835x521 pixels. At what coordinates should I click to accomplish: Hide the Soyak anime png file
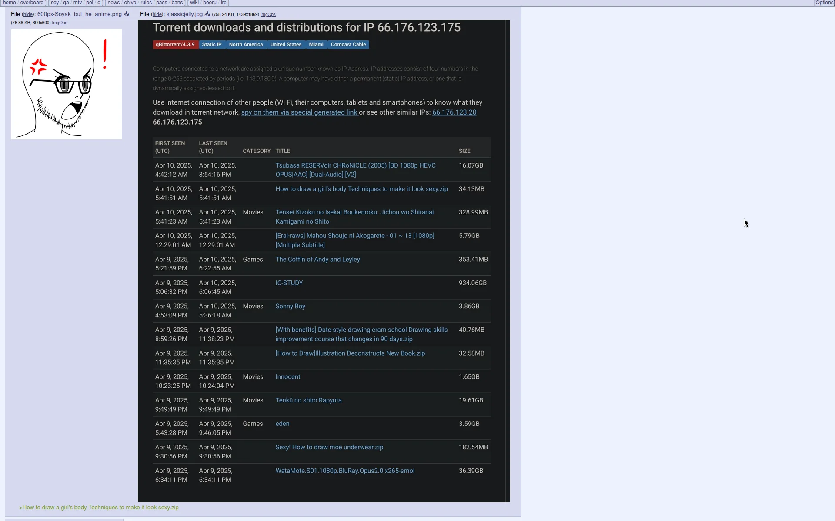coord(28,15)
